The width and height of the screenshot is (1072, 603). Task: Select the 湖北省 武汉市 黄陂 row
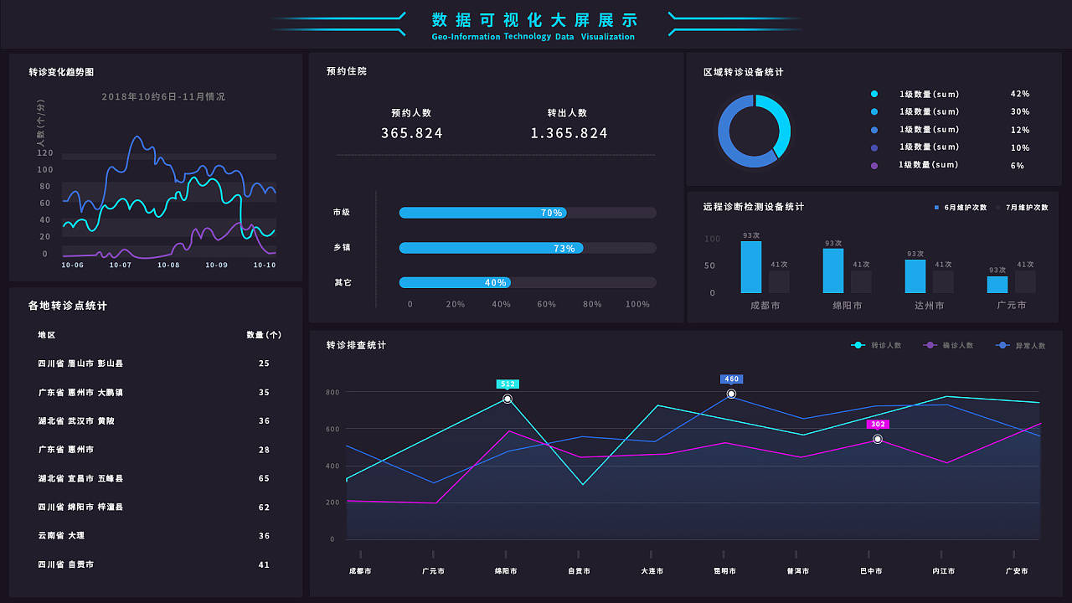(155, 420)
